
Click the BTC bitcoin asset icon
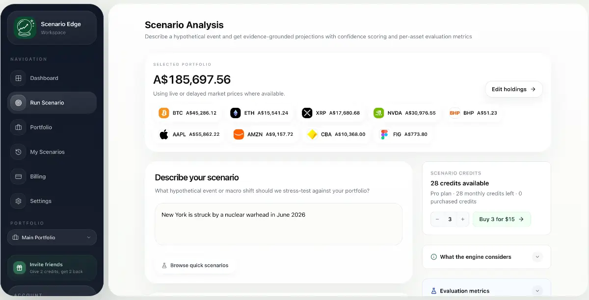click(164, 113)
